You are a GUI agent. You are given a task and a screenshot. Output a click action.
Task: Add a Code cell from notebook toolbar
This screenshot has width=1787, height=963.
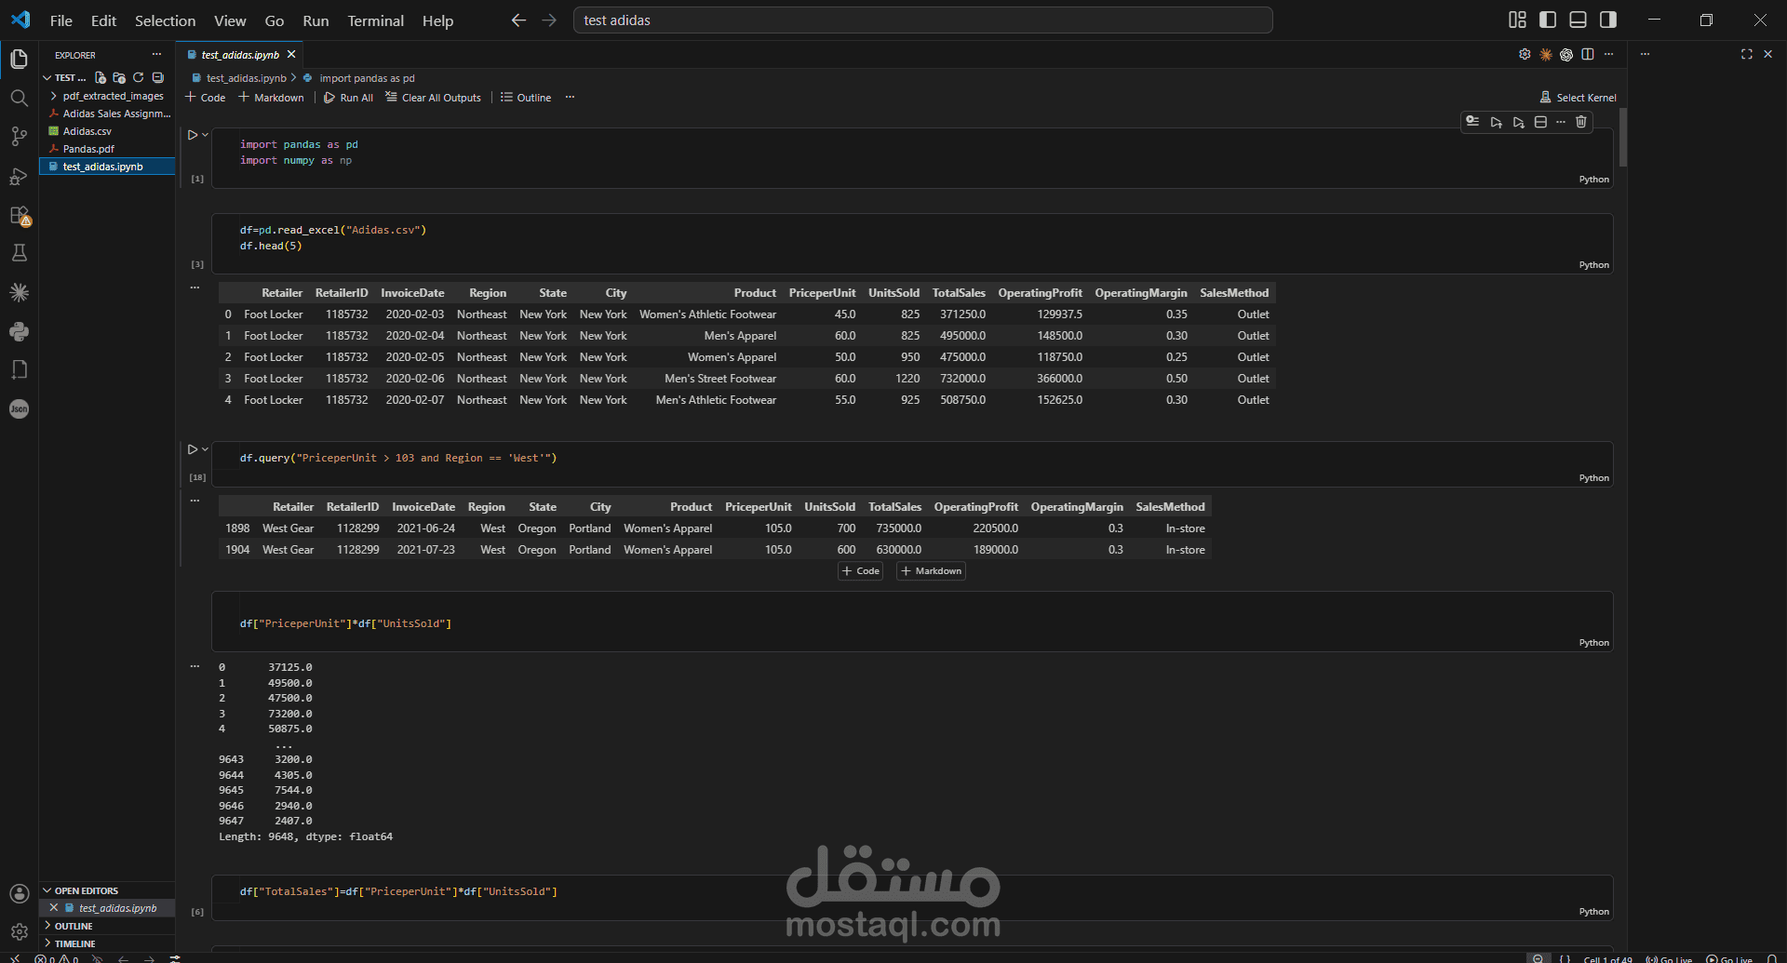205,98
